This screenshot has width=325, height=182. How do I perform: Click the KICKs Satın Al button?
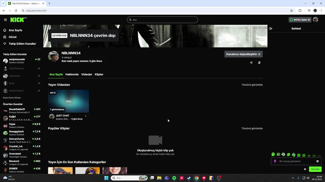point(300,20)
